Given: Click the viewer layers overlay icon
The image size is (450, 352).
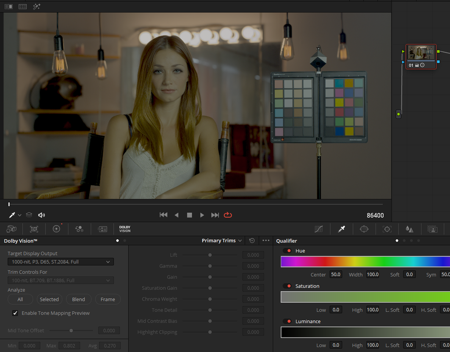Looking at the screenshot, I should pyautogui.click(x=29, y=215).
